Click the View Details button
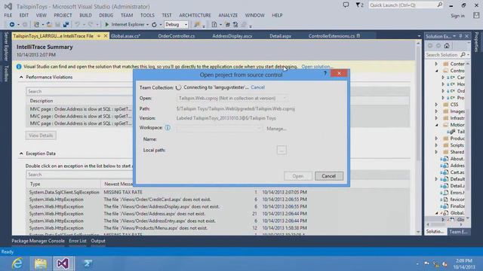The width and height of the screenshot is (483, 271). [x=41, y=135]
